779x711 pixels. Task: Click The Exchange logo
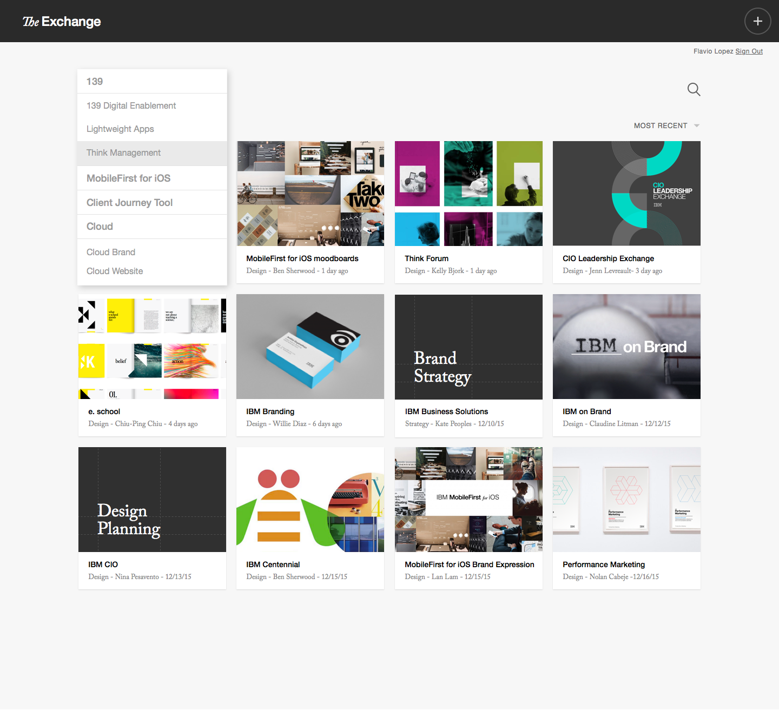pyautogui.click(x=62, y=22)
